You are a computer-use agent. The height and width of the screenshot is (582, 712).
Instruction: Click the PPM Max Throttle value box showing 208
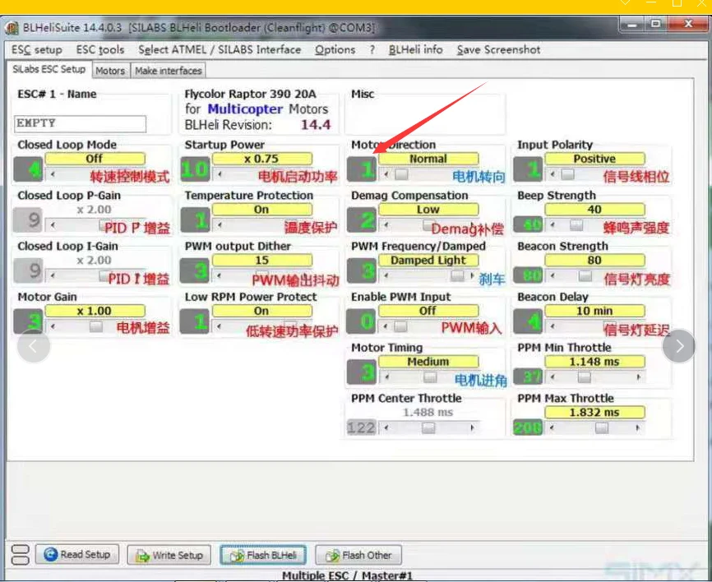point(528,427)
